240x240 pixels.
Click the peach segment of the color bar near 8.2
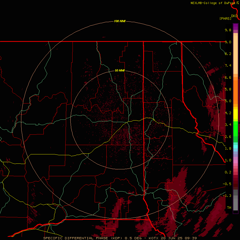tap(235, 55)
